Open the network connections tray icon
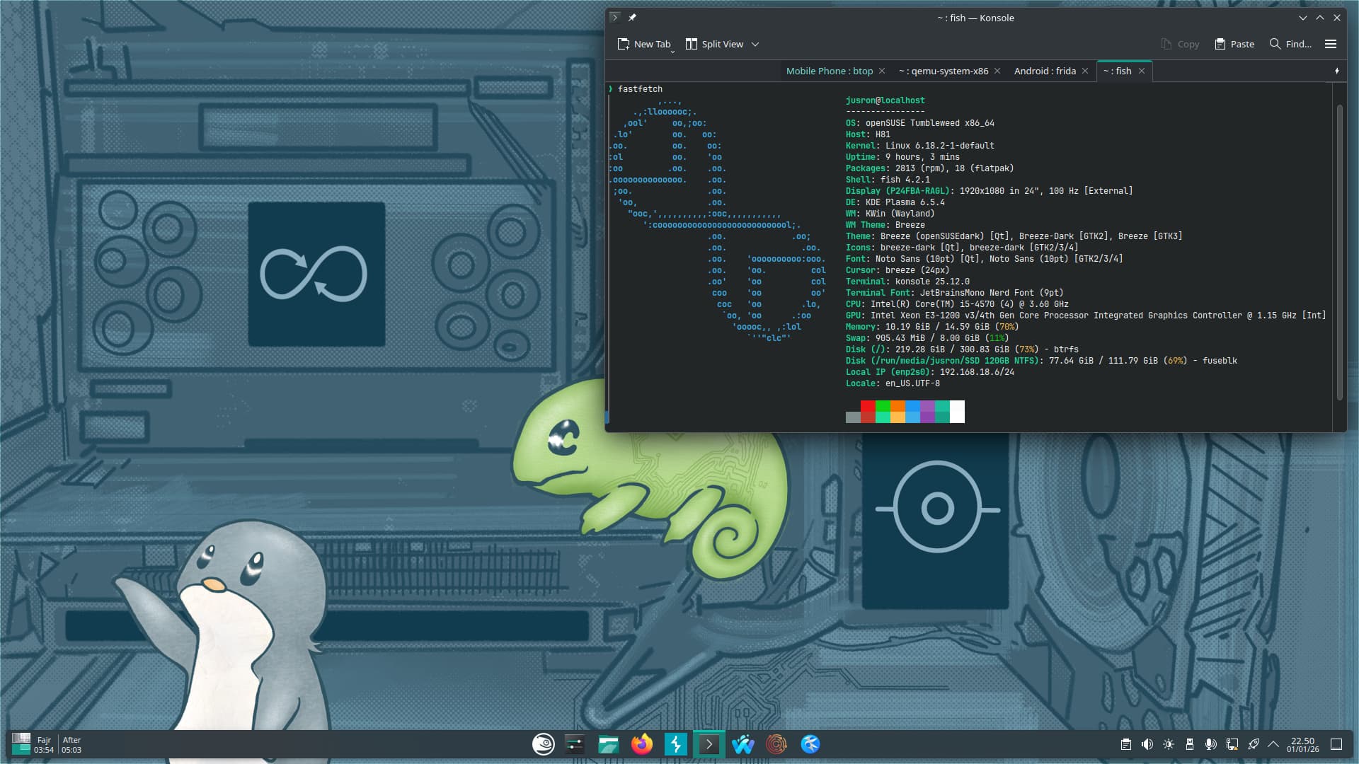The height and width of the screenshot is (764, 1359). [x=1232, y=744]
